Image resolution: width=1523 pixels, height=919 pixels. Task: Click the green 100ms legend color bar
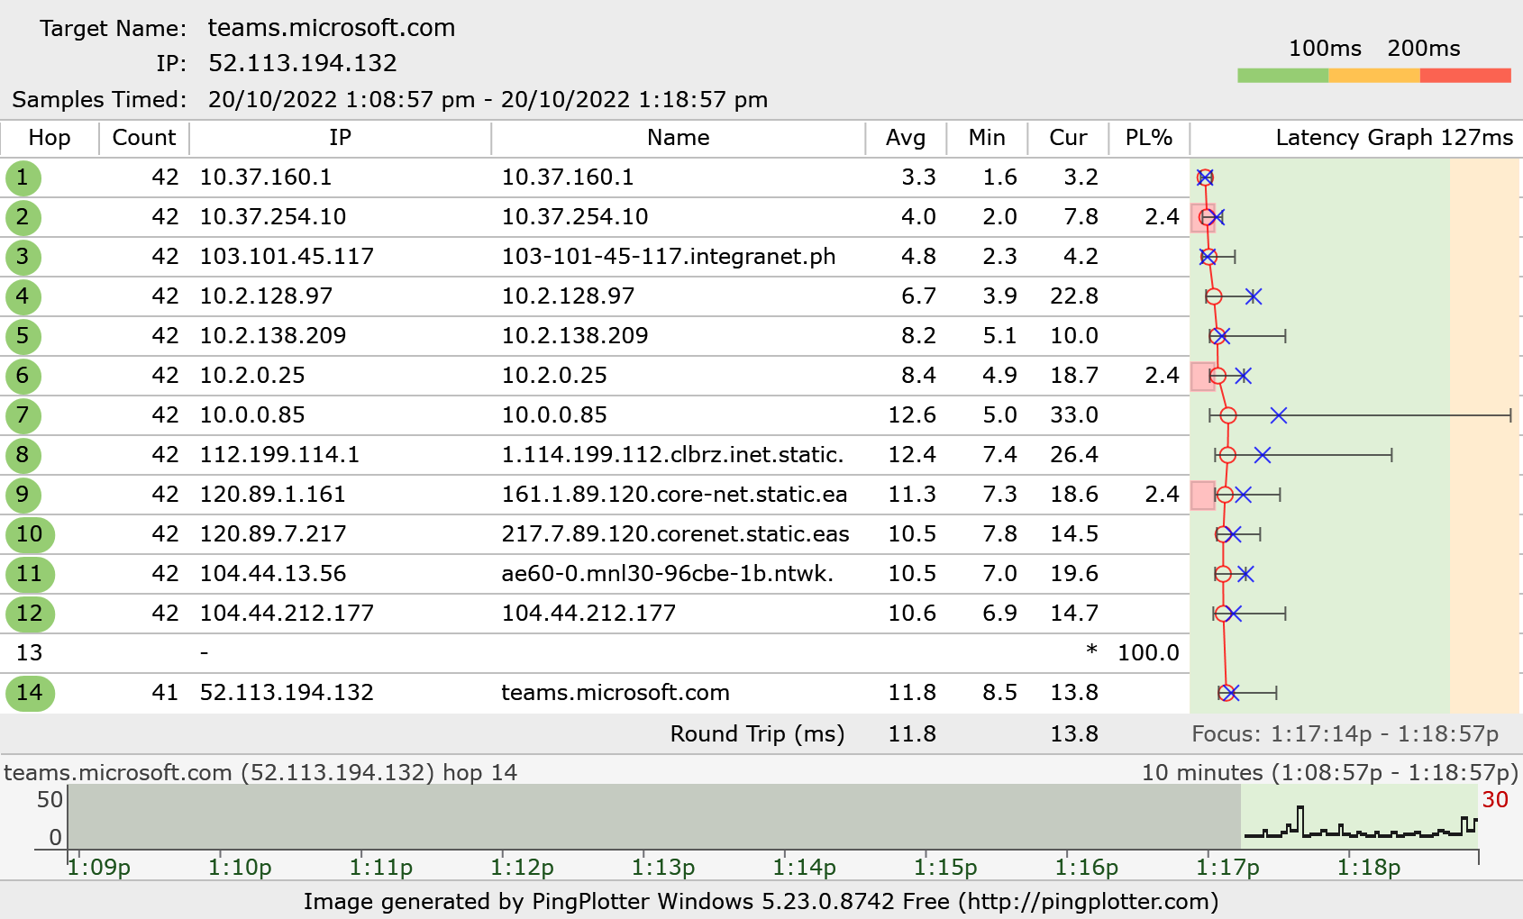click(x=1282, y=76)
